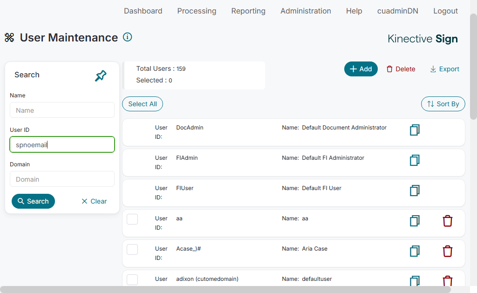Click the Domain search field
This screenshot has height=293, width=477.
62,179
